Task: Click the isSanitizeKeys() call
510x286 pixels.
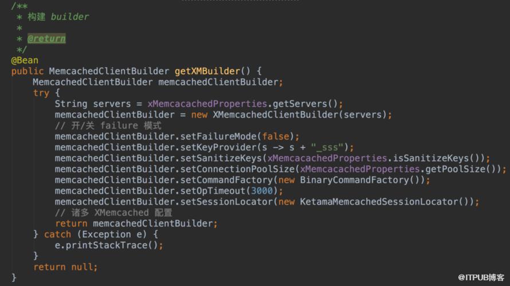Action: 436,158
